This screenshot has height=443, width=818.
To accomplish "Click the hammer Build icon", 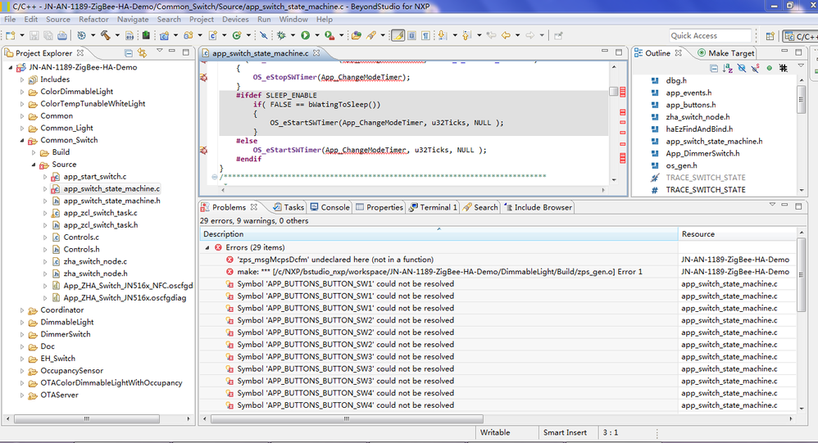I will (106, 35).
